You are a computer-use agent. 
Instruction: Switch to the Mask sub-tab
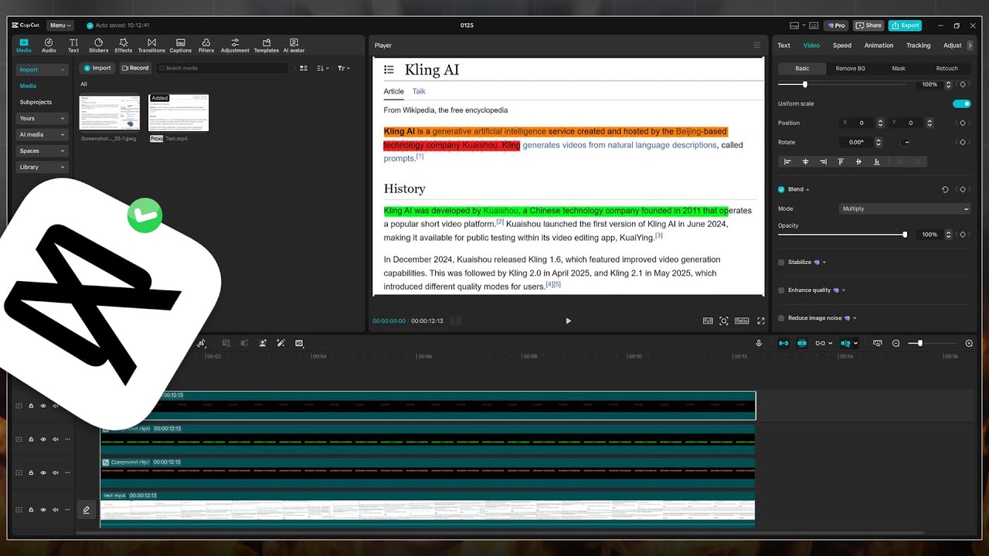pos(899,68)
